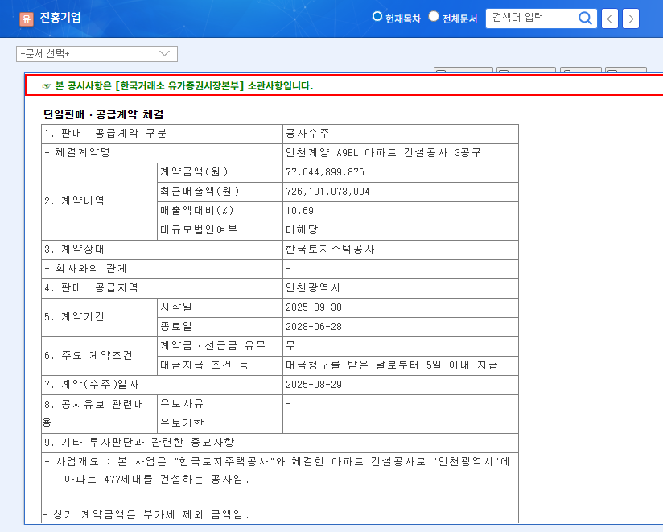Click the 대규모법인여부 label
663x532 pixels.
point(199,230)
